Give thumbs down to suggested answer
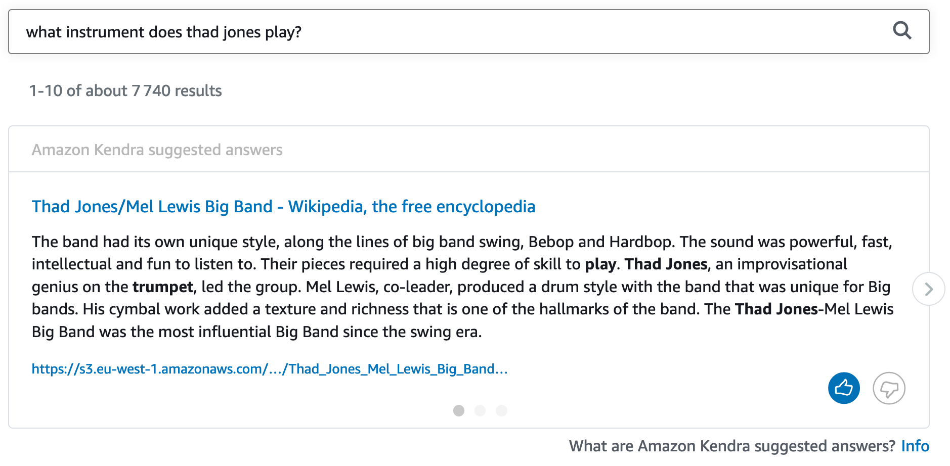Image resolution: width=950 pixels, height=466 pixels. (888, 388)
